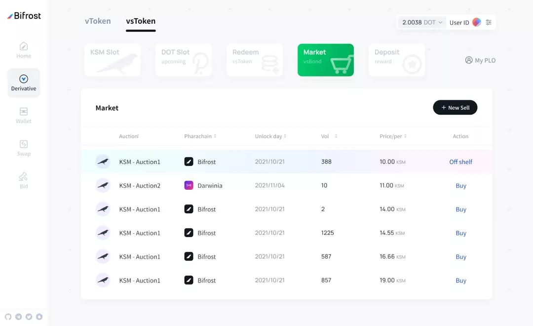This screenshot has height=326, width=533.
Task: Click Off shelf for the 388 listing
Action: click(x=460, y=162)
